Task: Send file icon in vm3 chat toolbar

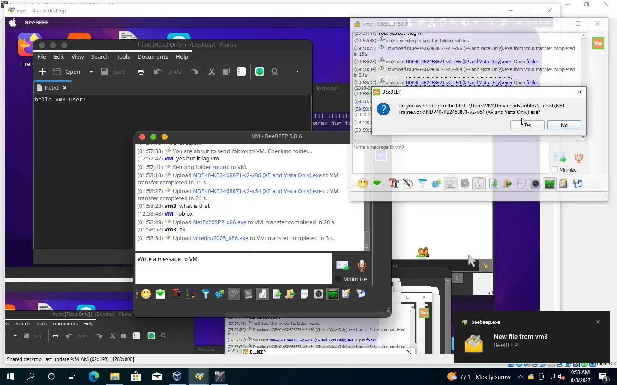Action: tap(493, 184)
